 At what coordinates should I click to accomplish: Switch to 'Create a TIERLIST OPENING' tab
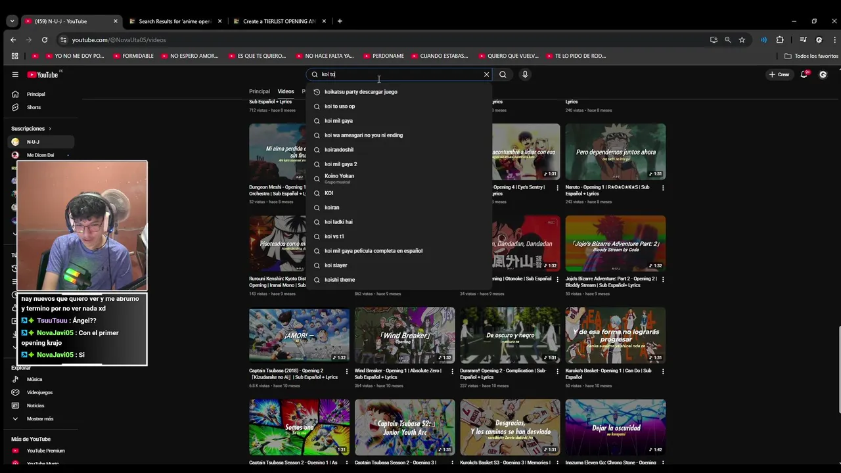pos(280,21)
